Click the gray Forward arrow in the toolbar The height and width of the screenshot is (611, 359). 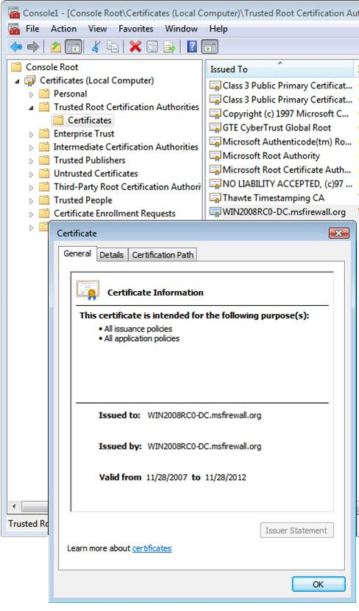click(33, 47)
